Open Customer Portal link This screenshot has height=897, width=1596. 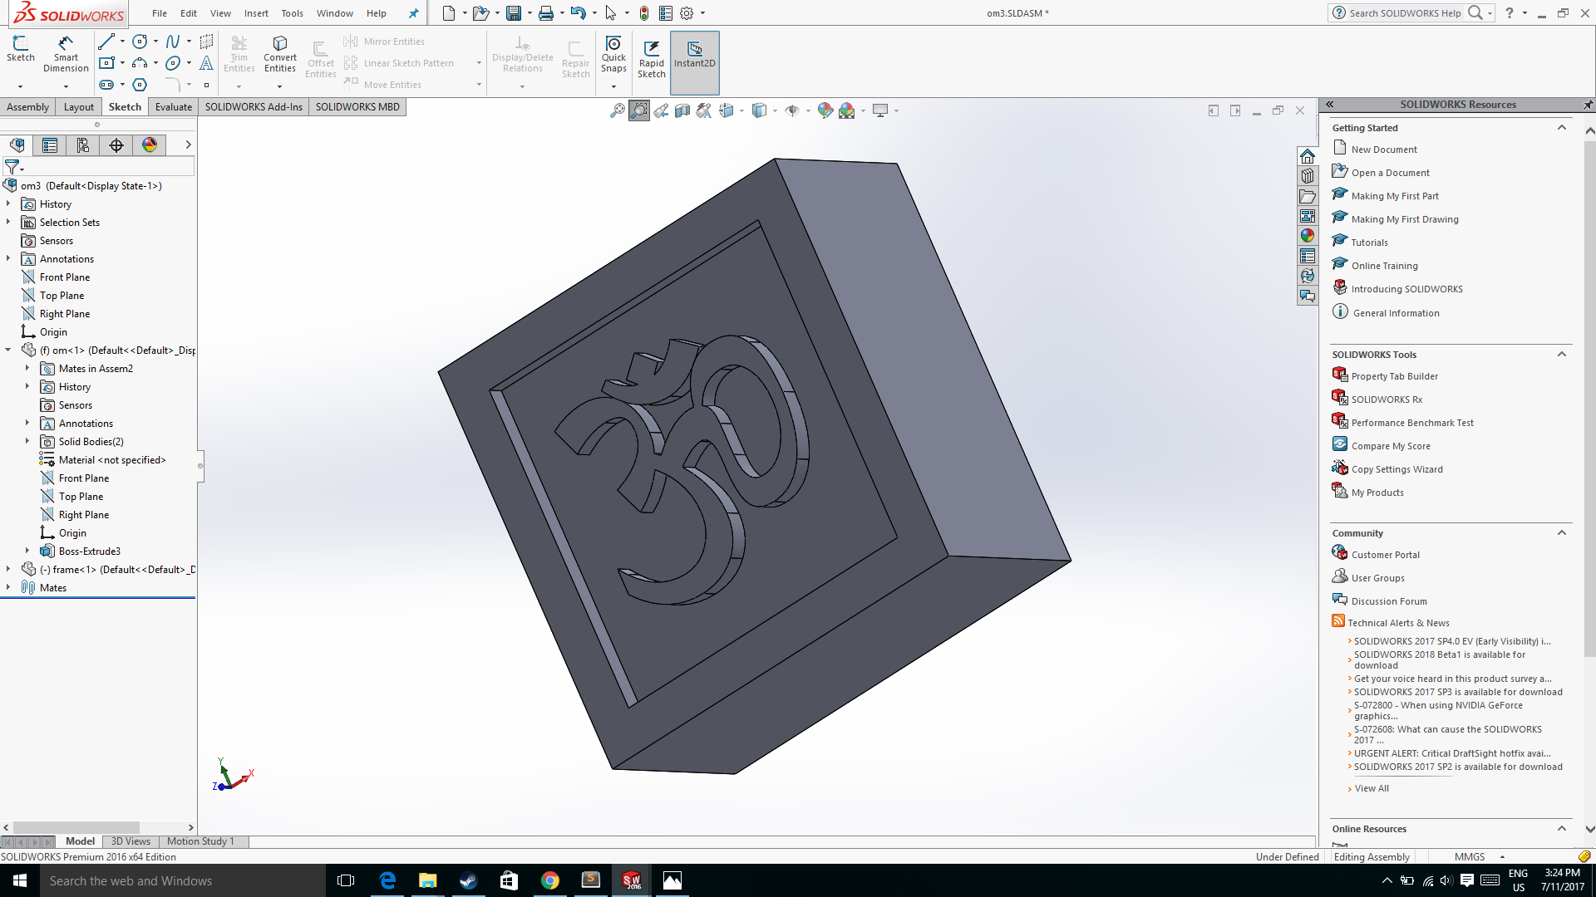pyautogui.click(x=1385, y=555)
